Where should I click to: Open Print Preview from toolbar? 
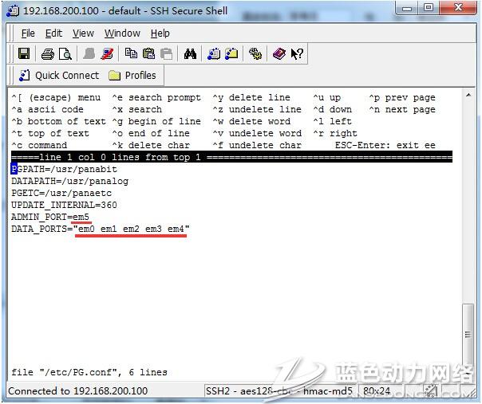[65, 54]
